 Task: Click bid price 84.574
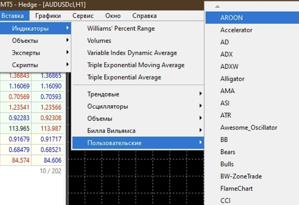(x=21, y=160)
